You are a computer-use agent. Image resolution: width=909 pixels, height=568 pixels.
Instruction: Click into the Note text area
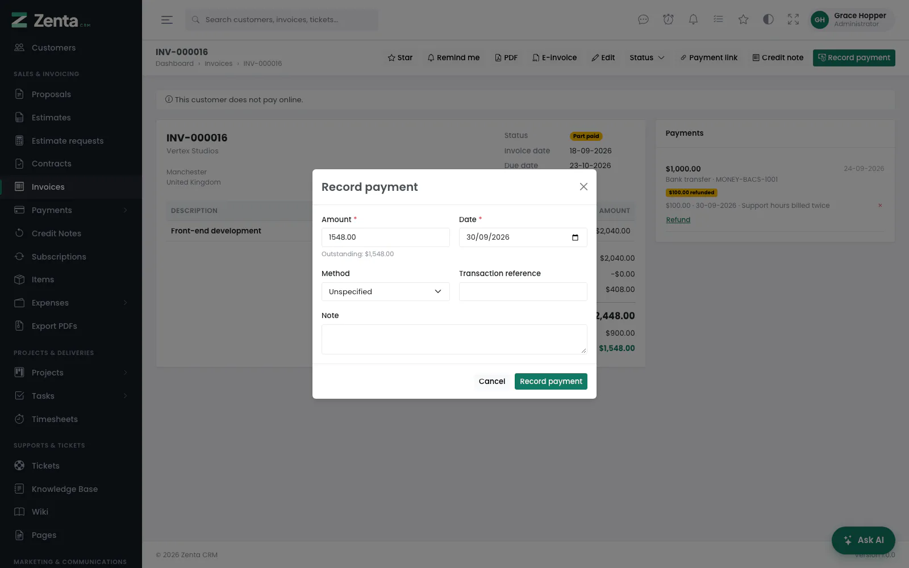454,339
